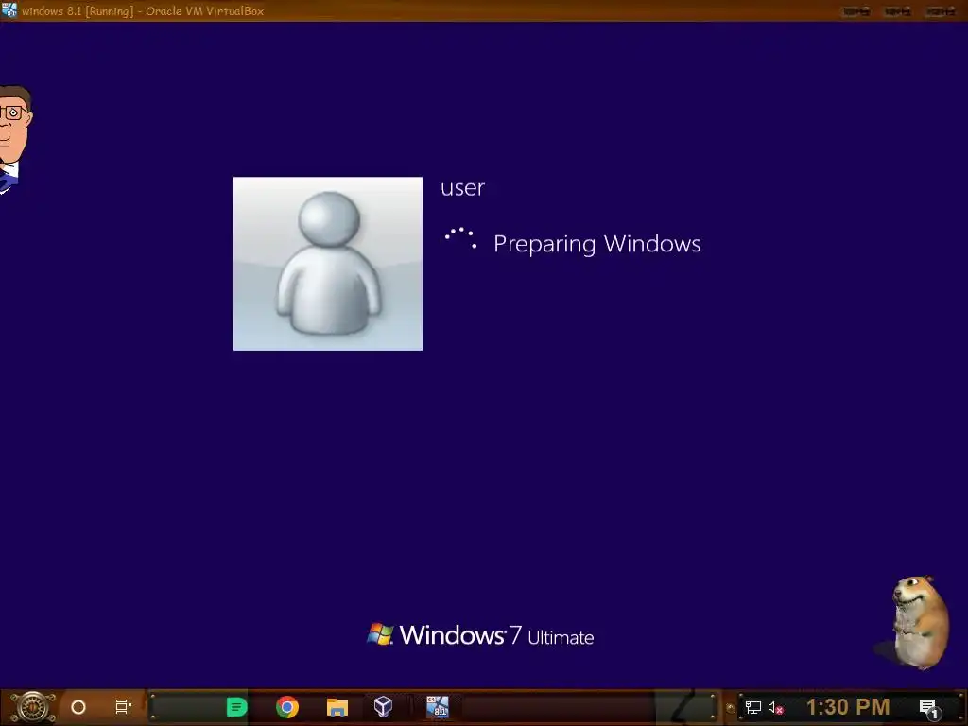Open VirtualBox Manager cube icon
The width and height of the screenshot is (968, 726).
point(383,706)
